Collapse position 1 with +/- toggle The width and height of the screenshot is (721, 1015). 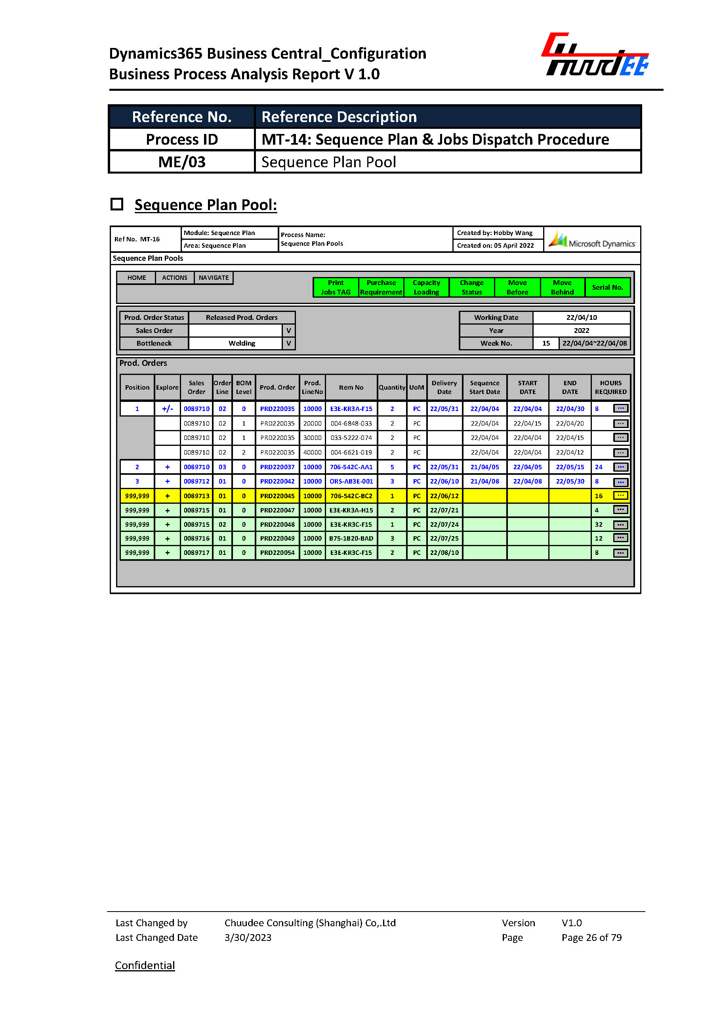tap(167, 409)
